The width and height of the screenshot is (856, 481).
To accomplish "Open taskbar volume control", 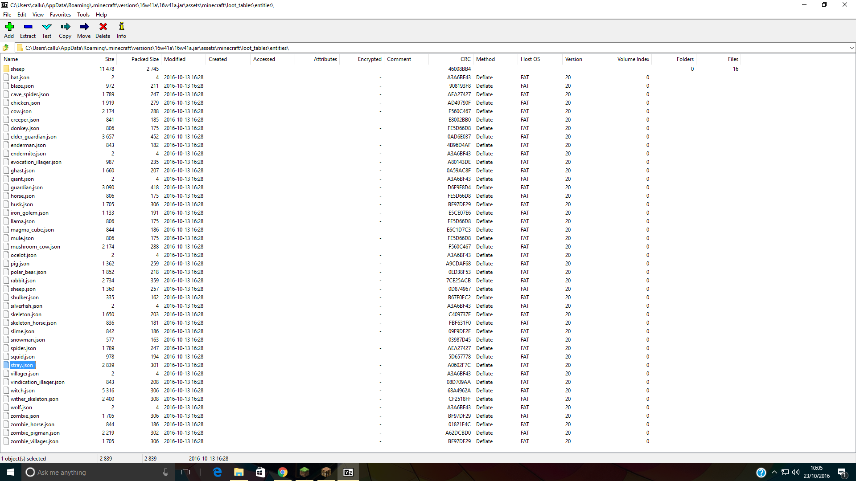I will pyautogui.click(x=796, y=472).
